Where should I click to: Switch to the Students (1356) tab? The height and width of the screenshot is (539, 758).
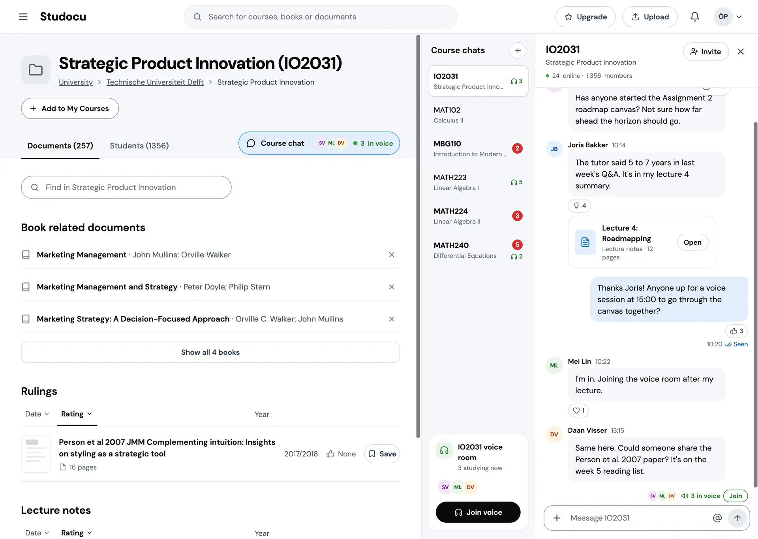139,145
